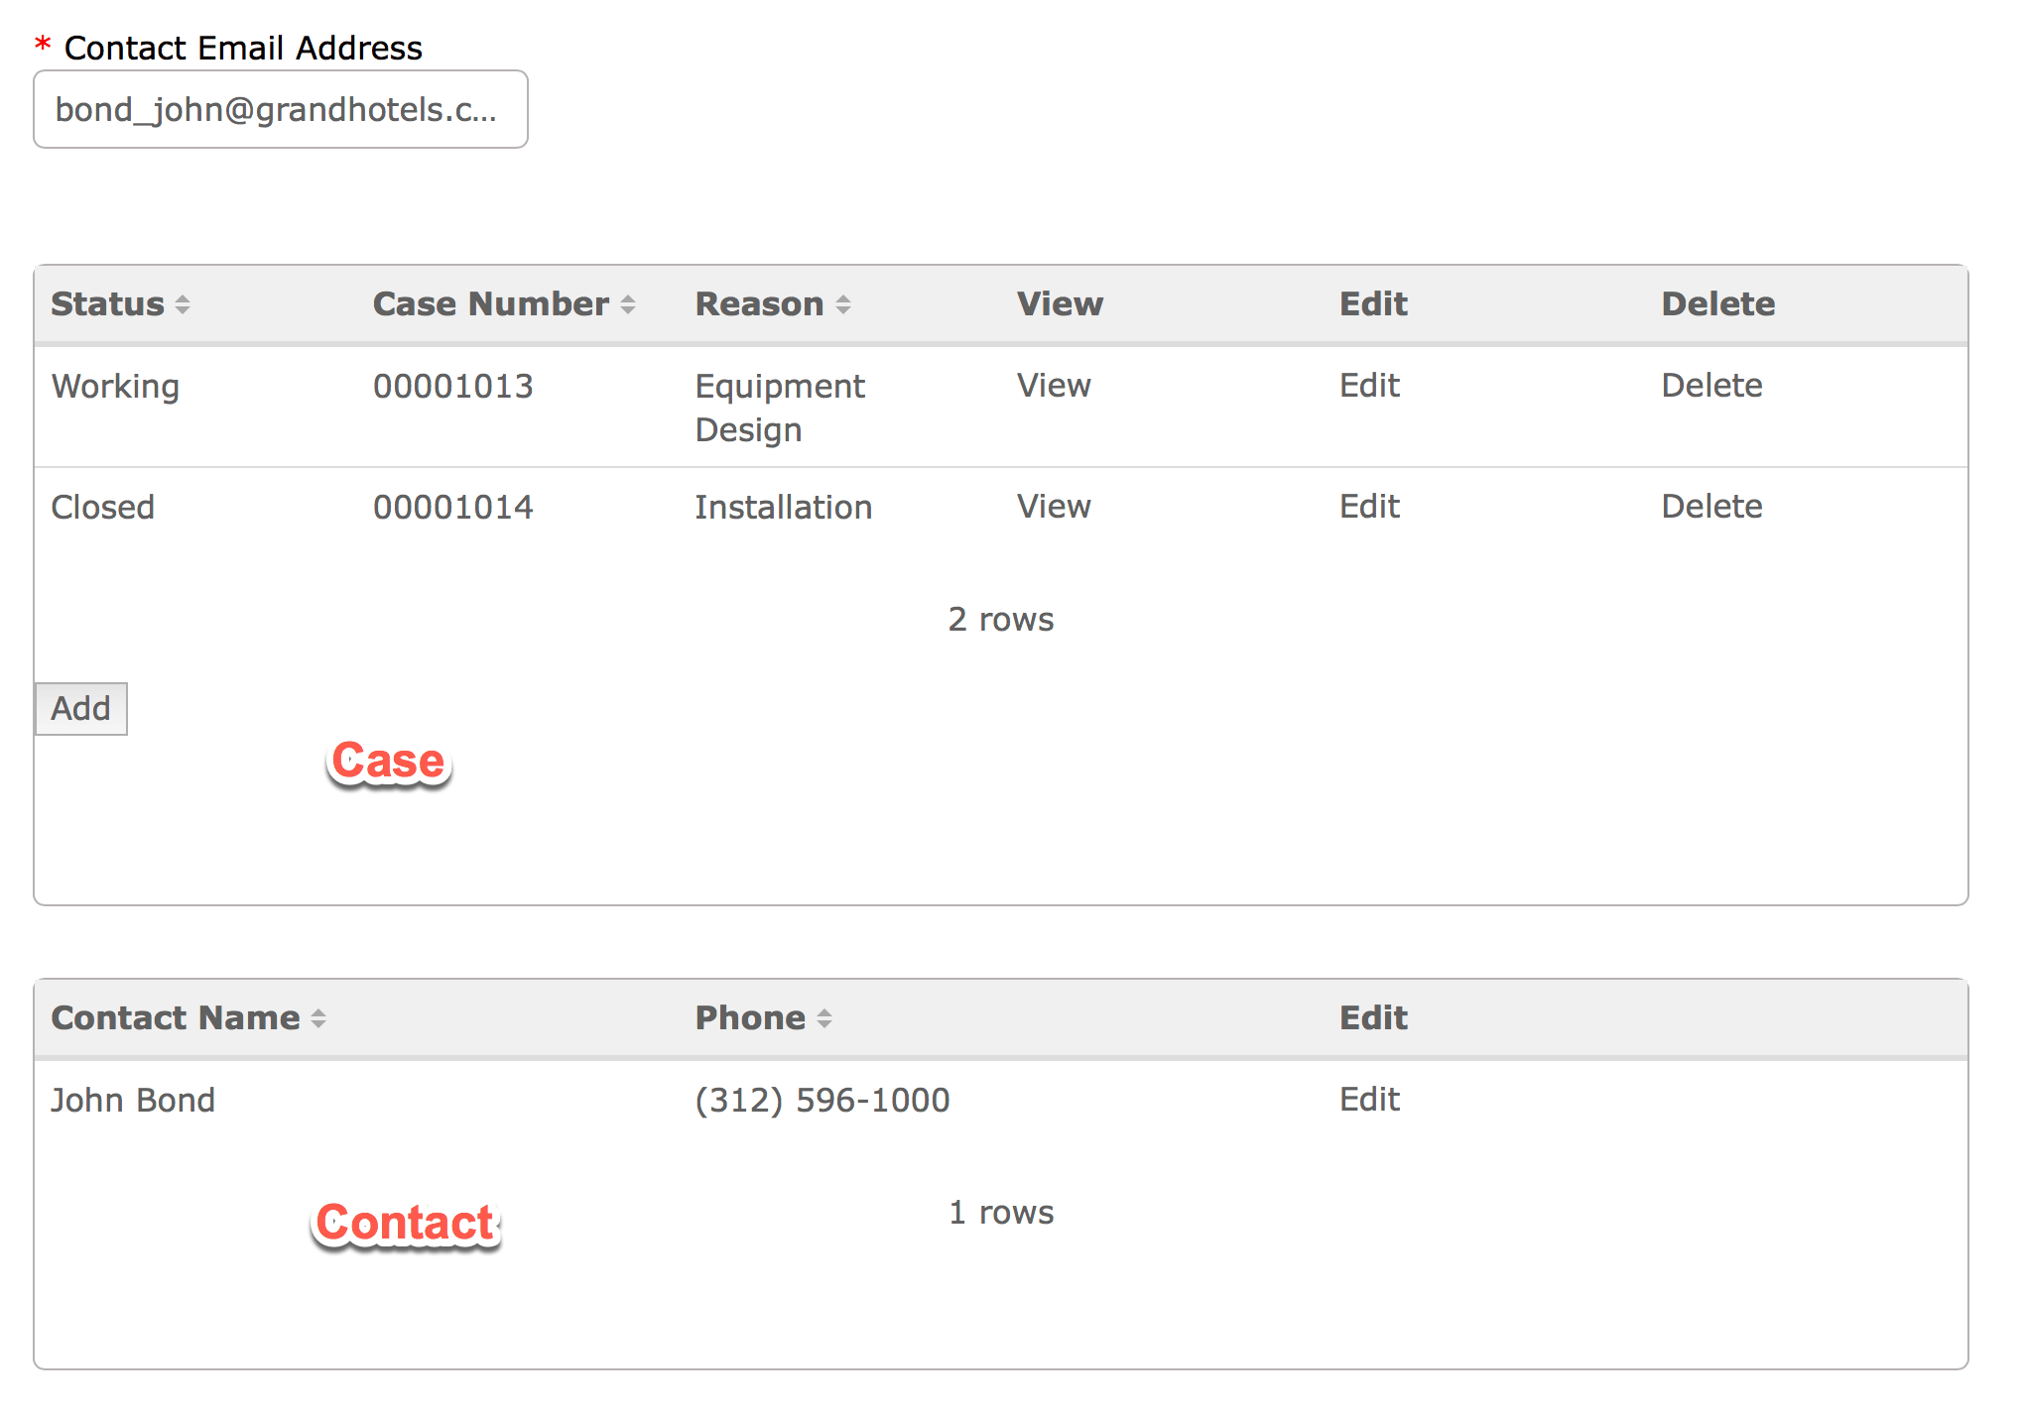Delete the Equipment Design case
The height and width of the screenshot is (1416, 2024).
click(x=1711, y=386)
